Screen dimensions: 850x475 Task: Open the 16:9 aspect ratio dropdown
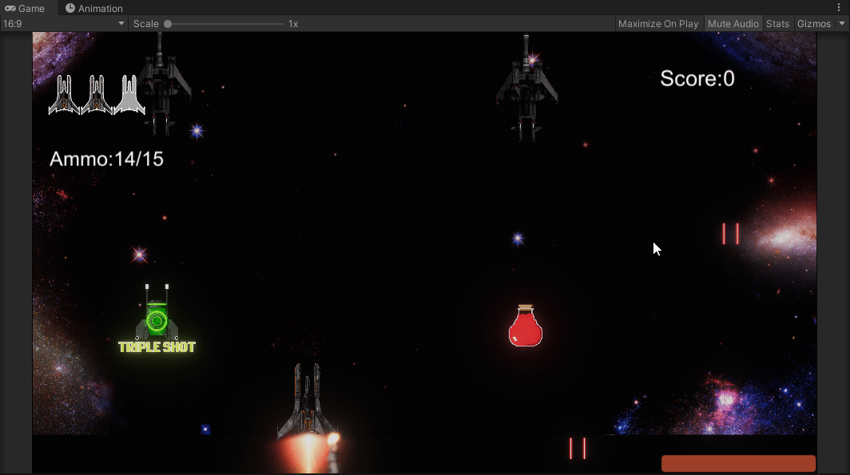[64, 23]
